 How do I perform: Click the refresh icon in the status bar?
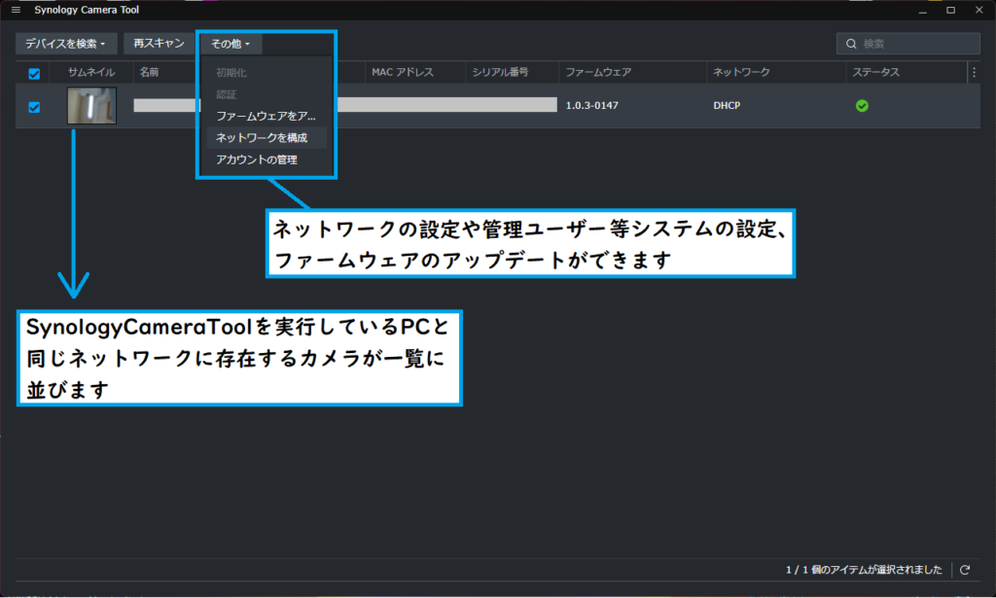click(x=965, y=570)
